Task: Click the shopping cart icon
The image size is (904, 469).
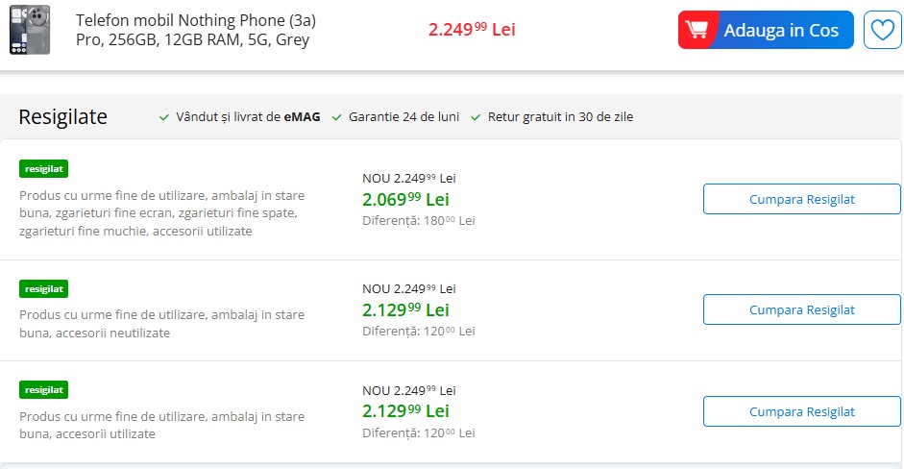Action: pyautogui.click(x=696, y=30)
